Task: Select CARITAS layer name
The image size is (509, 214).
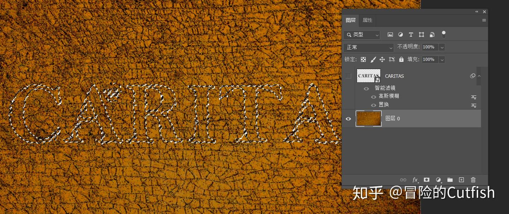Action: tap(394, 76)
